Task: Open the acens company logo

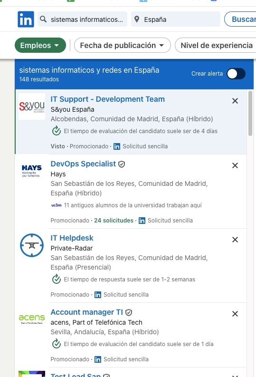Action: tap(32, 319)
